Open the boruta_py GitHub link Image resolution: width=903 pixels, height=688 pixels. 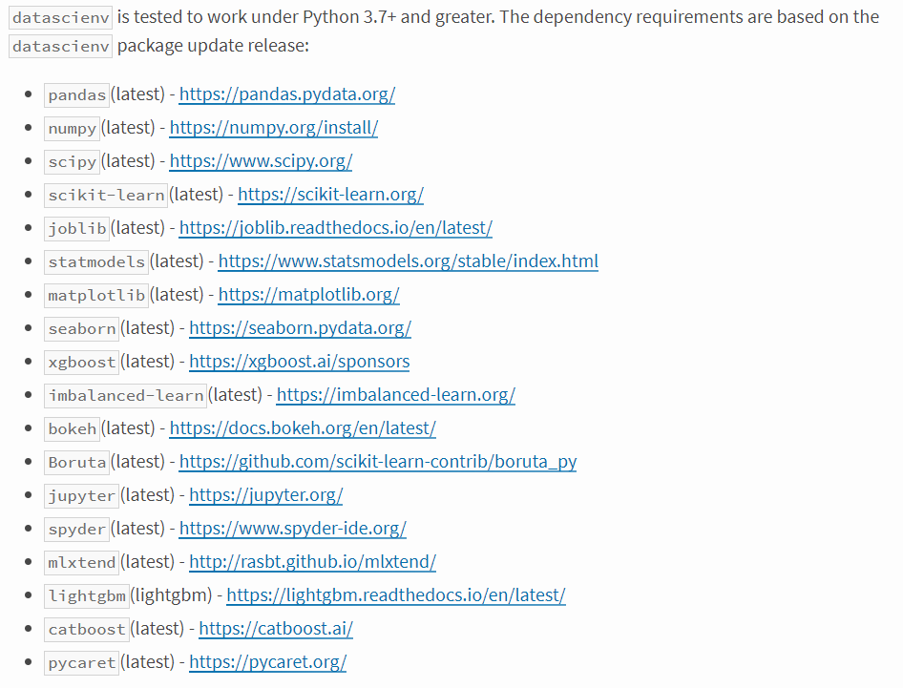(377, 462)
